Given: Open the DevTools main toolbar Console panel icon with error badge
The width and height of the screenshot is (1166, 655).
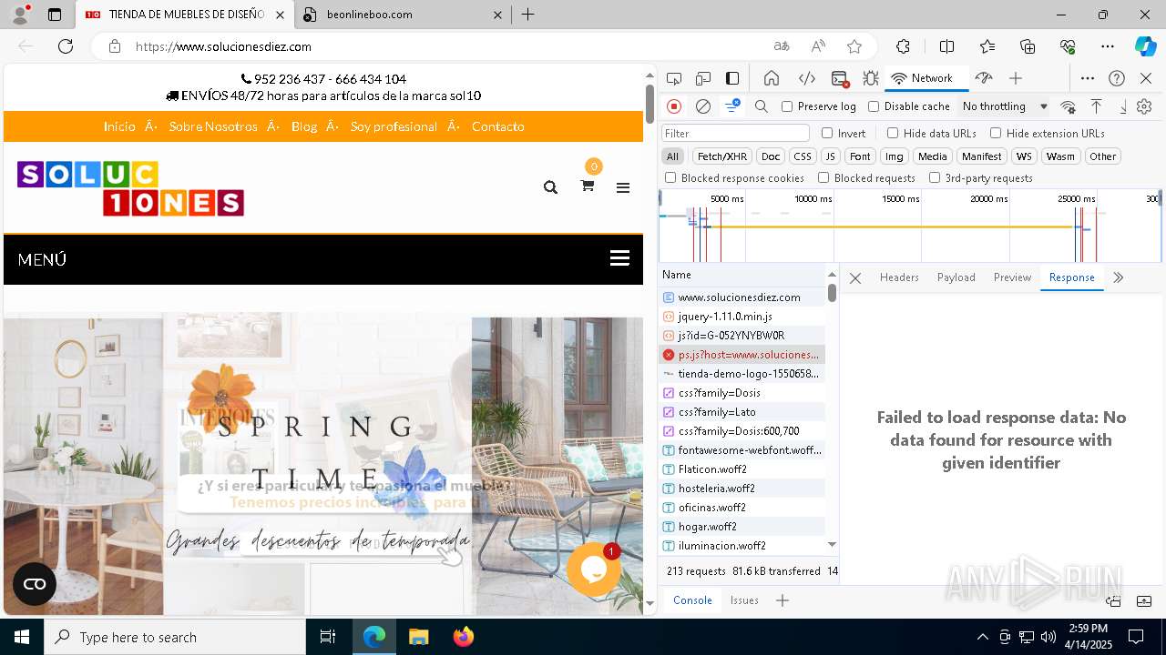Looking at the screenshot, I should [x=840, y=79].
